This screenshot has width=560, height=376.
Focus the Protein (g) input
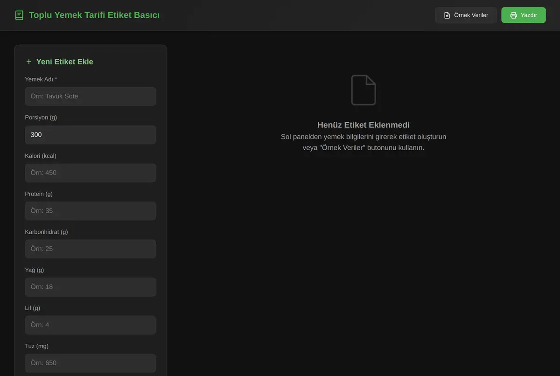pyautogui.click(x=91, y=211)
